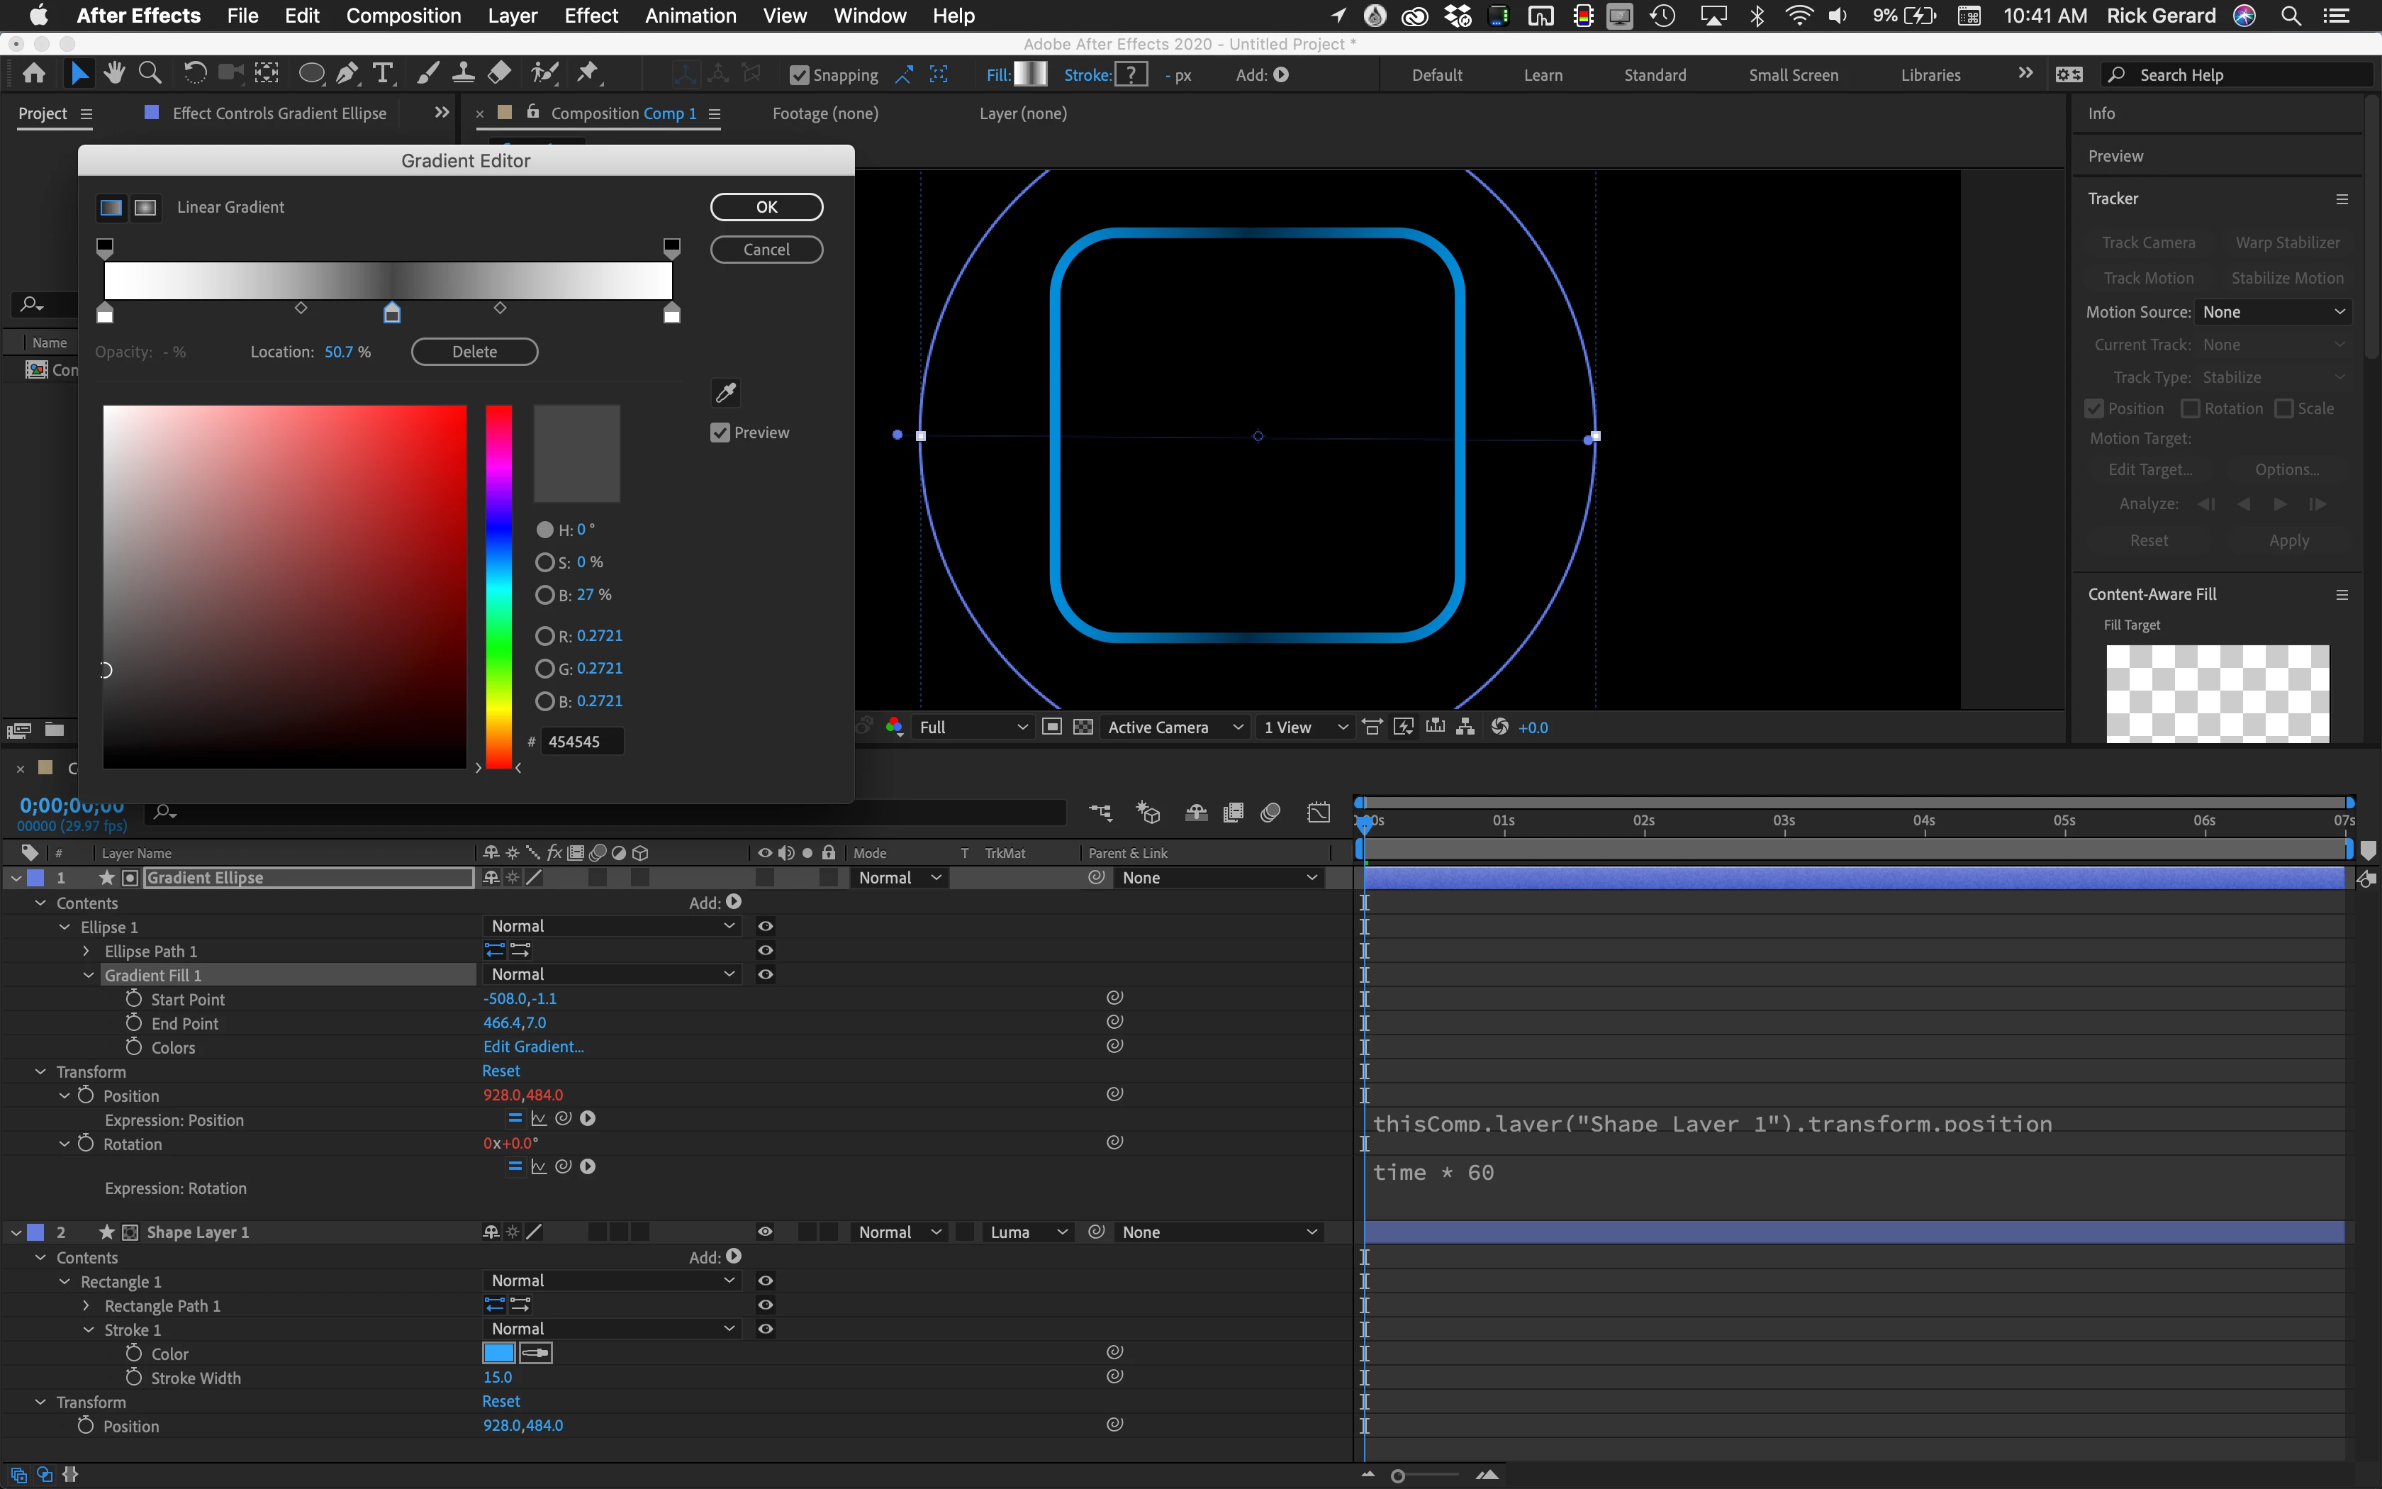Switch to Effect Controls Gradient Ellipse tab
The image size is (2382, 1489).
[279, 113]
